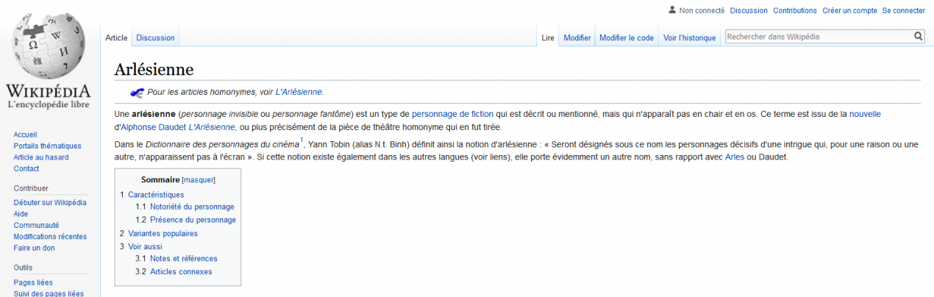Open the Arles link

point(734,157)
